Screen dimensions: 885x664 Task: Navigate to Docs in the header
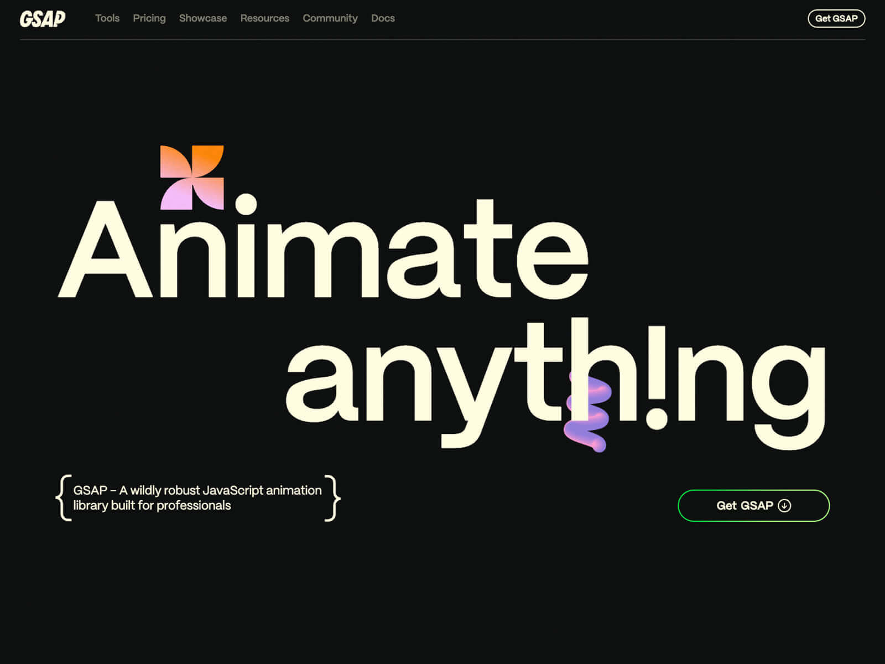(x=383, y=18)
